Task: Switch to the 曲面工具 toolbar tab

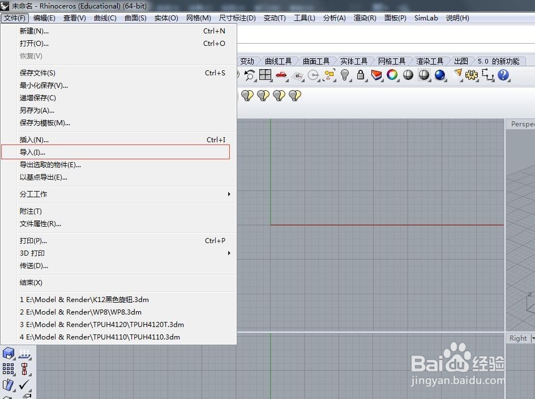Action: pos(316,61)
